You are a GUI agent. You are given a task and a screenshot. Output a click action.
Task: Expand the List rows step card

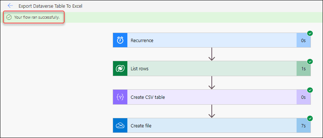coord(212,68)
